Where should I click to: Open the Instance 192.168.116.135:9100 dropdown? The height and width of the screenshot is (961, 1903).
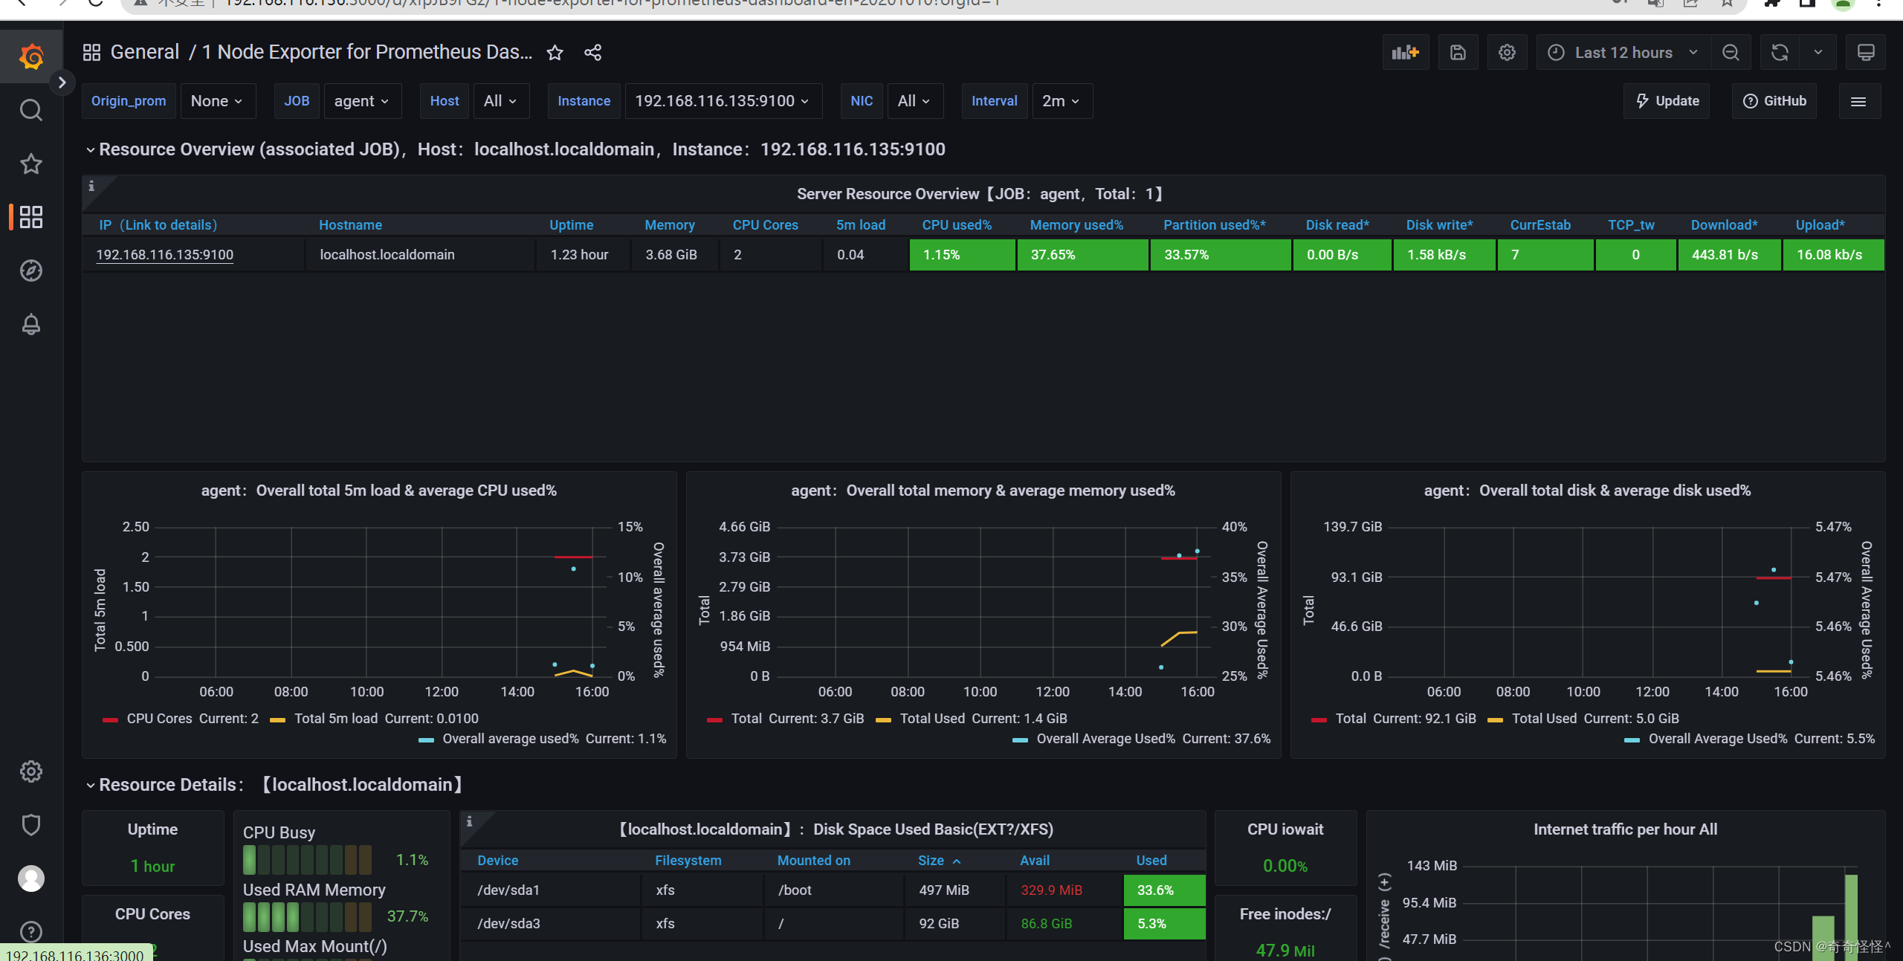pos(722,101)
